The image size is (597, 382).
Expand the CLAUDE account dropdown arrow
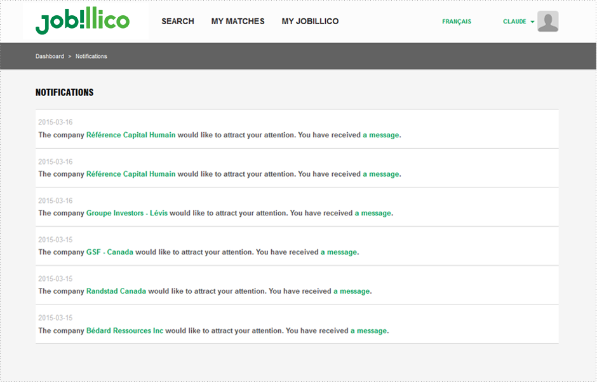point(532,22)
